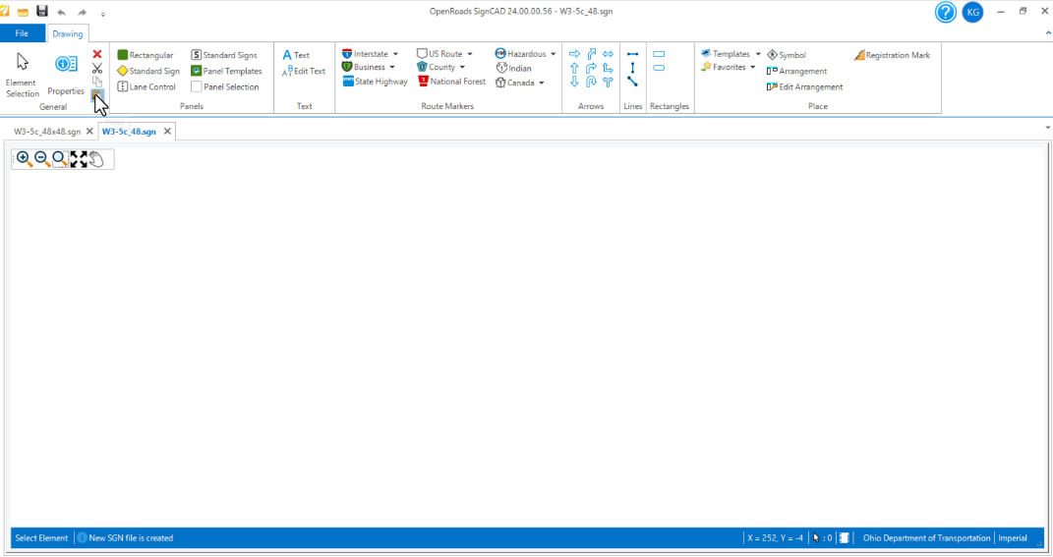The height and width of the screenshot is (557, 1053).
Task: Insert the diagonal up-right arrow
Action: pyautogui.click(x=591, y=54)
